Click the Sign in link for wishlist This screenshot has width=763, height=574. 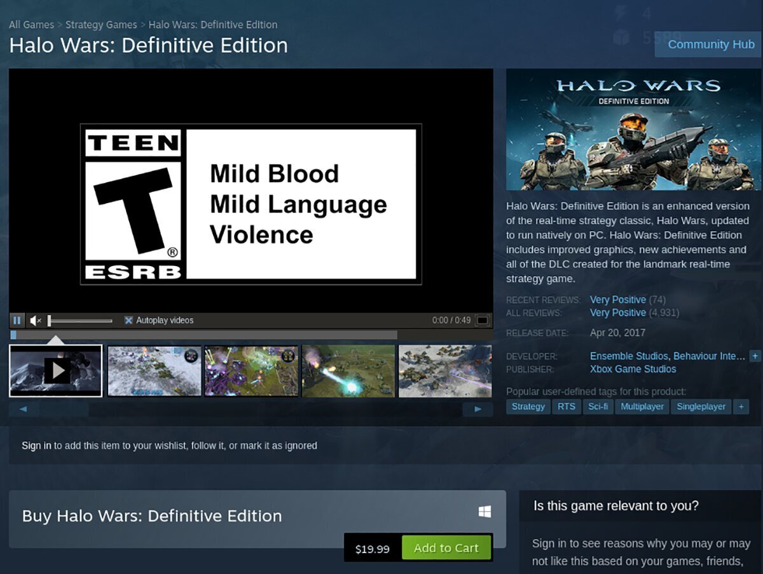[36, 446]
